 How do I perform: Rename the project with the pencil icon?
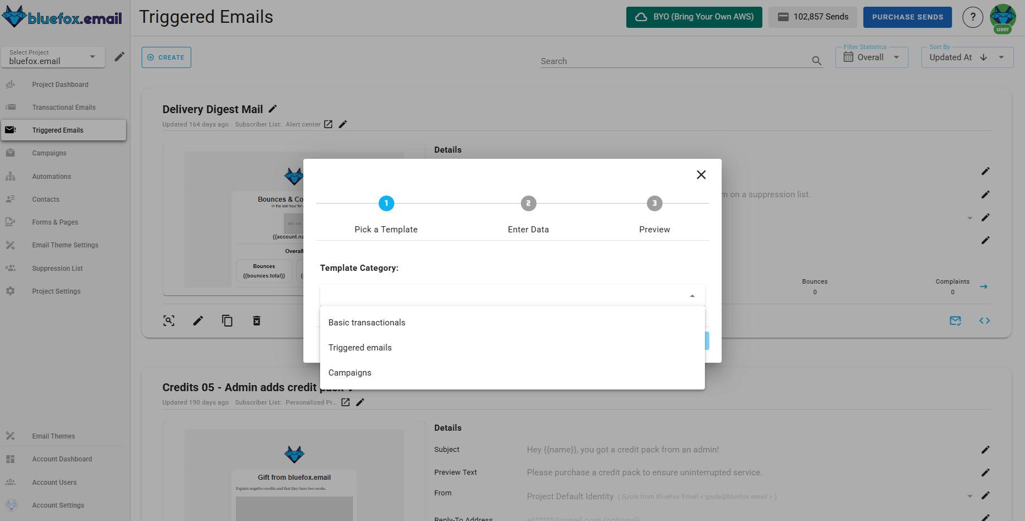pyautogui.click(x=119, y=56)
